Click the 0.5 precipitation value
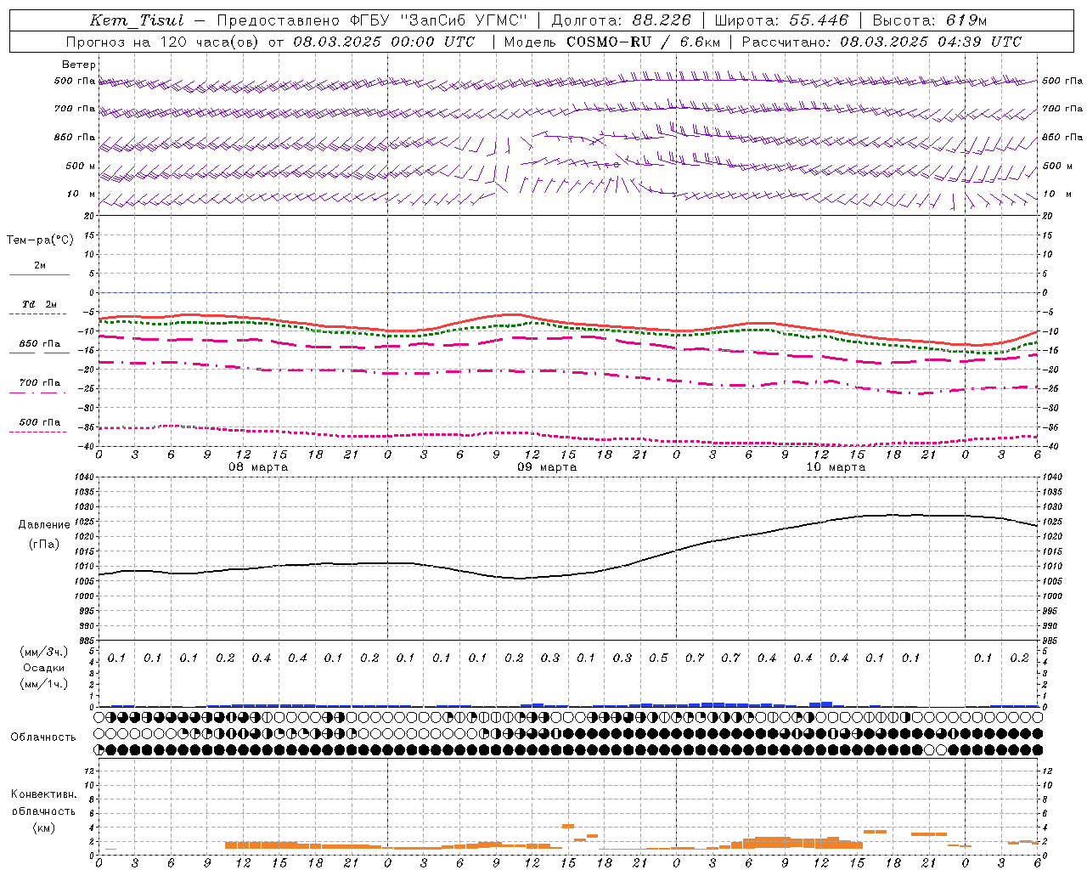1087x870 pixels. [658, 658]
